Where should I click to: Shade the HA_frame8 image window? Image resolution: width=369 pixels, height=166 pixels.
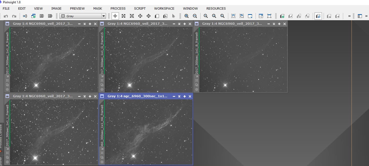tap(179, 96)
